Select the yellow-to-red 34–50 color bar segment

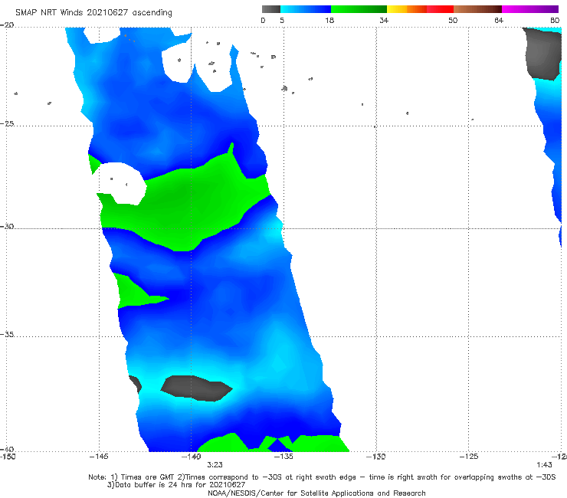420,9
